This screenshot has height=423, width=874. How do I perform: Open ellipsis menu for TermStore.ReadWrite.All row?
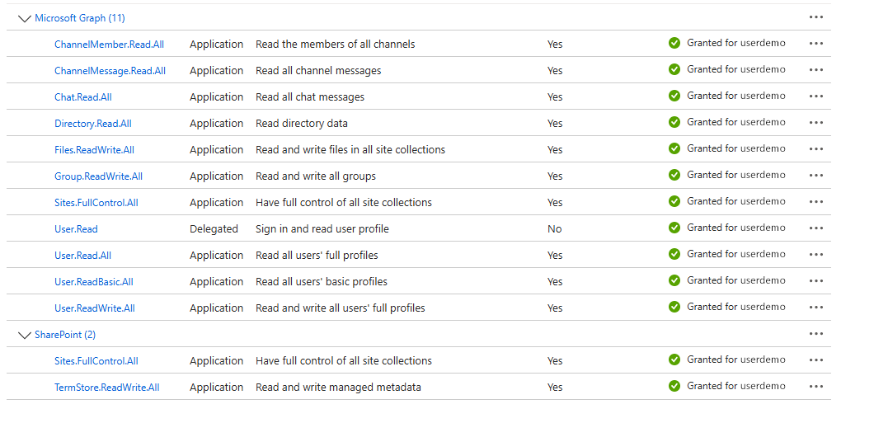pyautogui.click(x=816, y=387)
